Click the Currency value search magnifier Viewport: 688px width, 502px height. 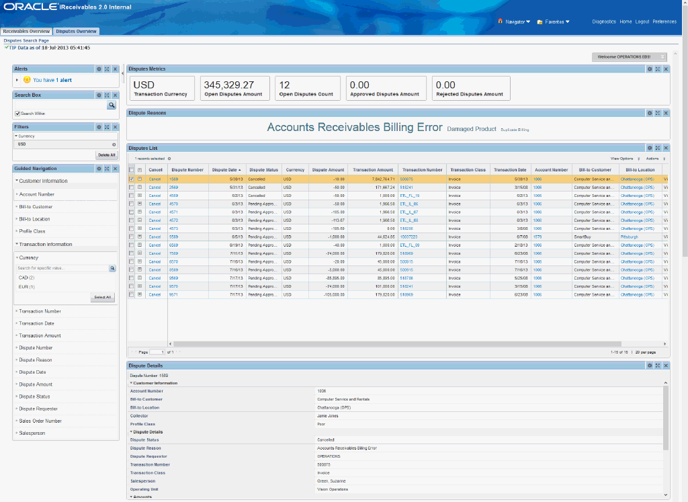point(112,268)
